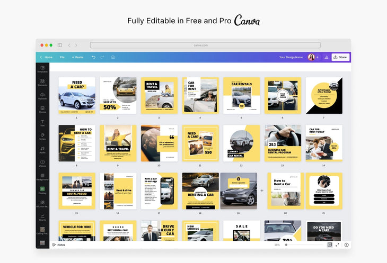
Task: Select the 'Need a Car?' page 1 thumbnail
Action: point(77,95)
